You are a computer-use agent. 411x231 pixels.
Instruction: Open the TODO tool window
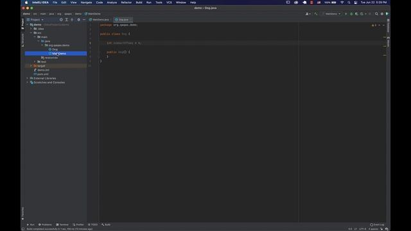92,225
